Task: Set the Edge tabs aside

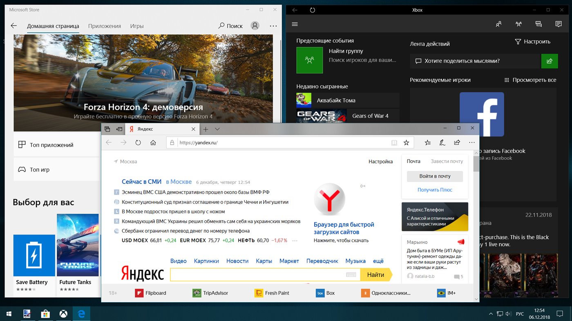Action: (119, 129)
